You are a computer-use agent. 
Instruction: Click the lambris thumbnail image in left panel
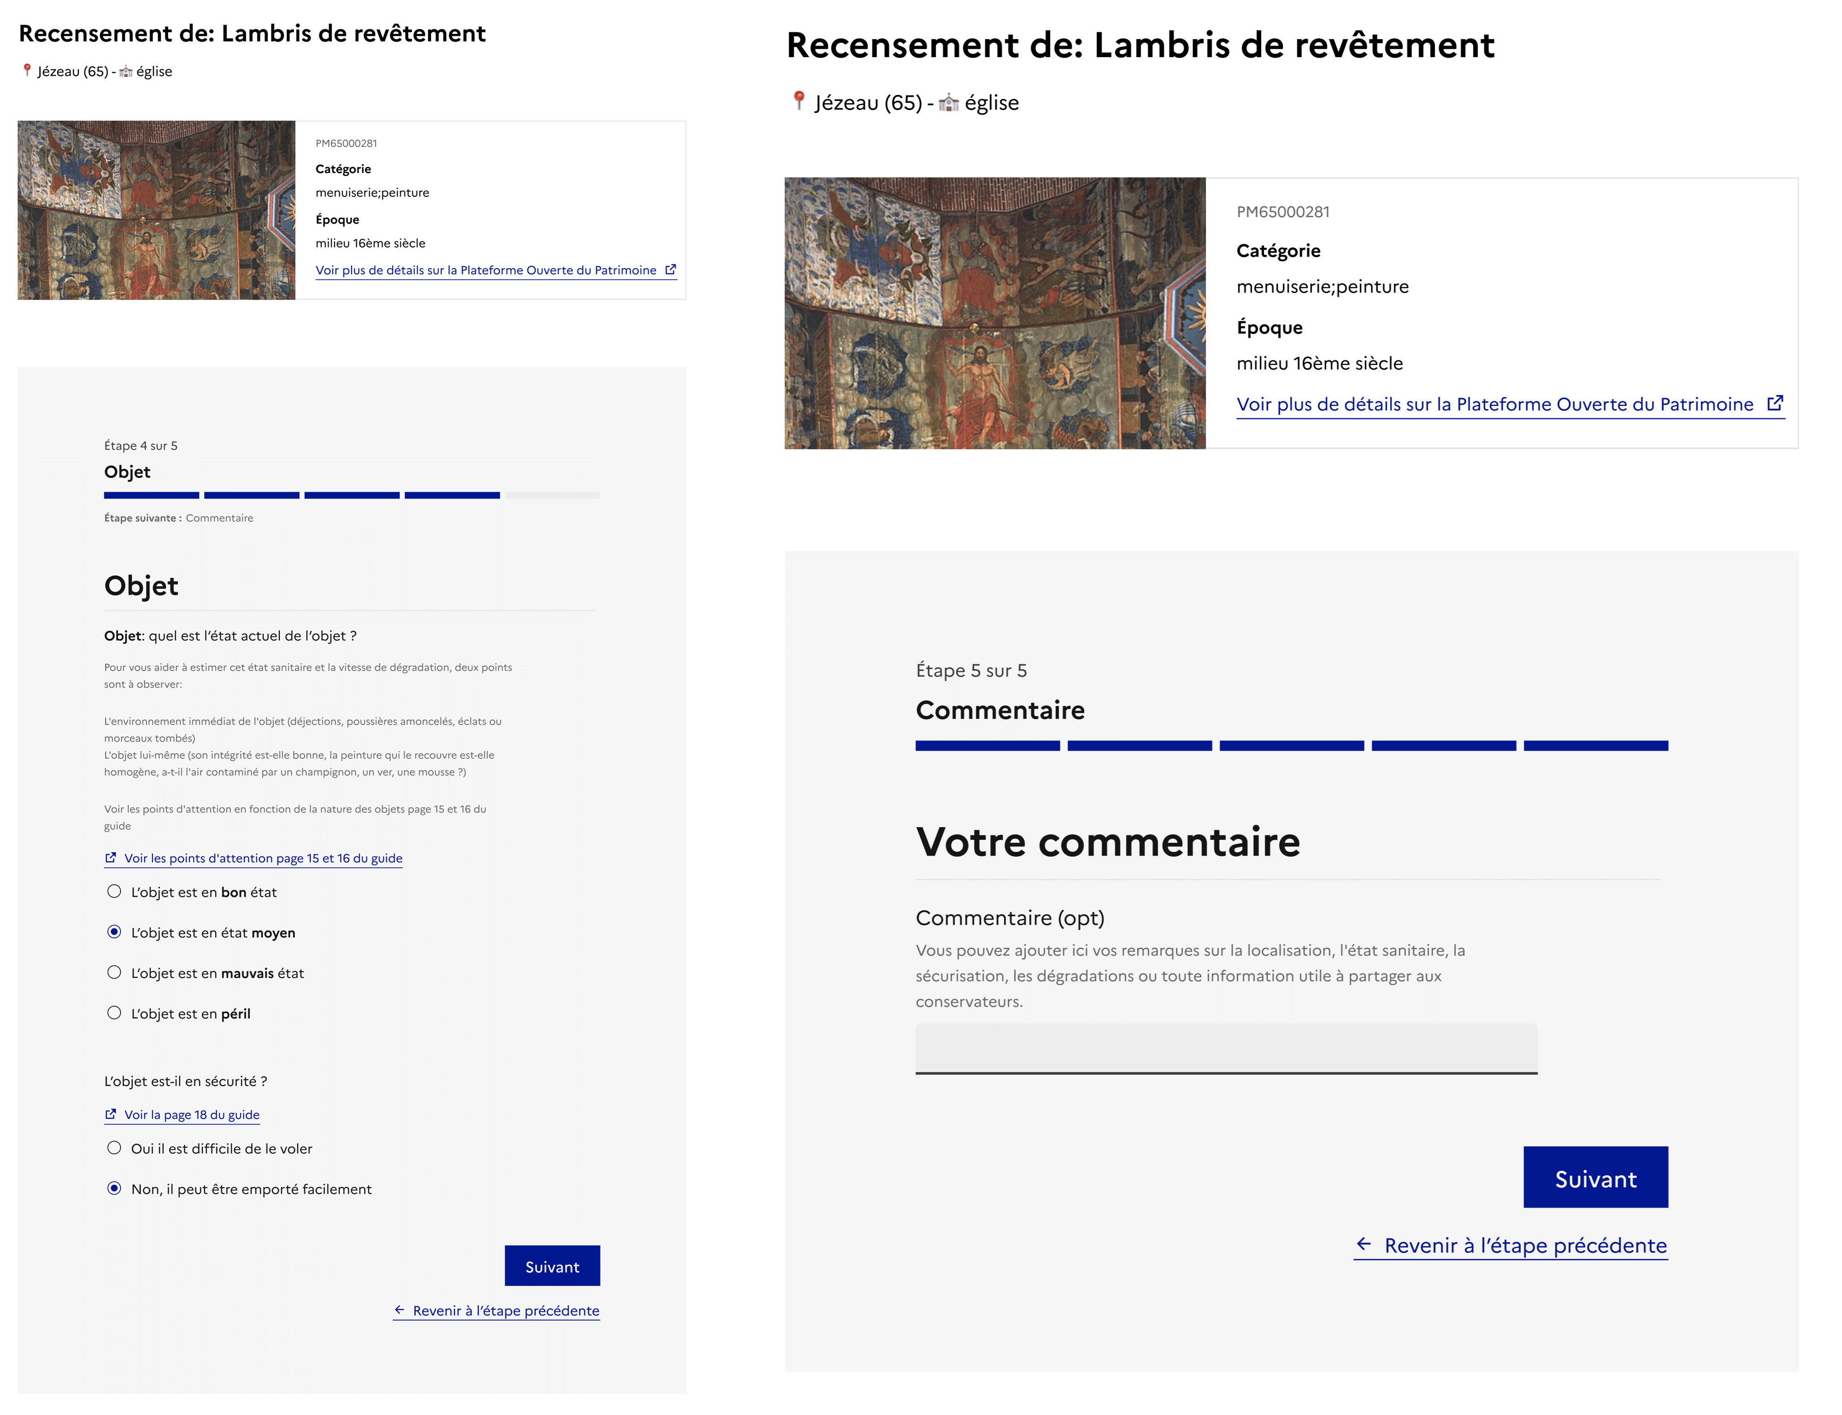[157, 210]
